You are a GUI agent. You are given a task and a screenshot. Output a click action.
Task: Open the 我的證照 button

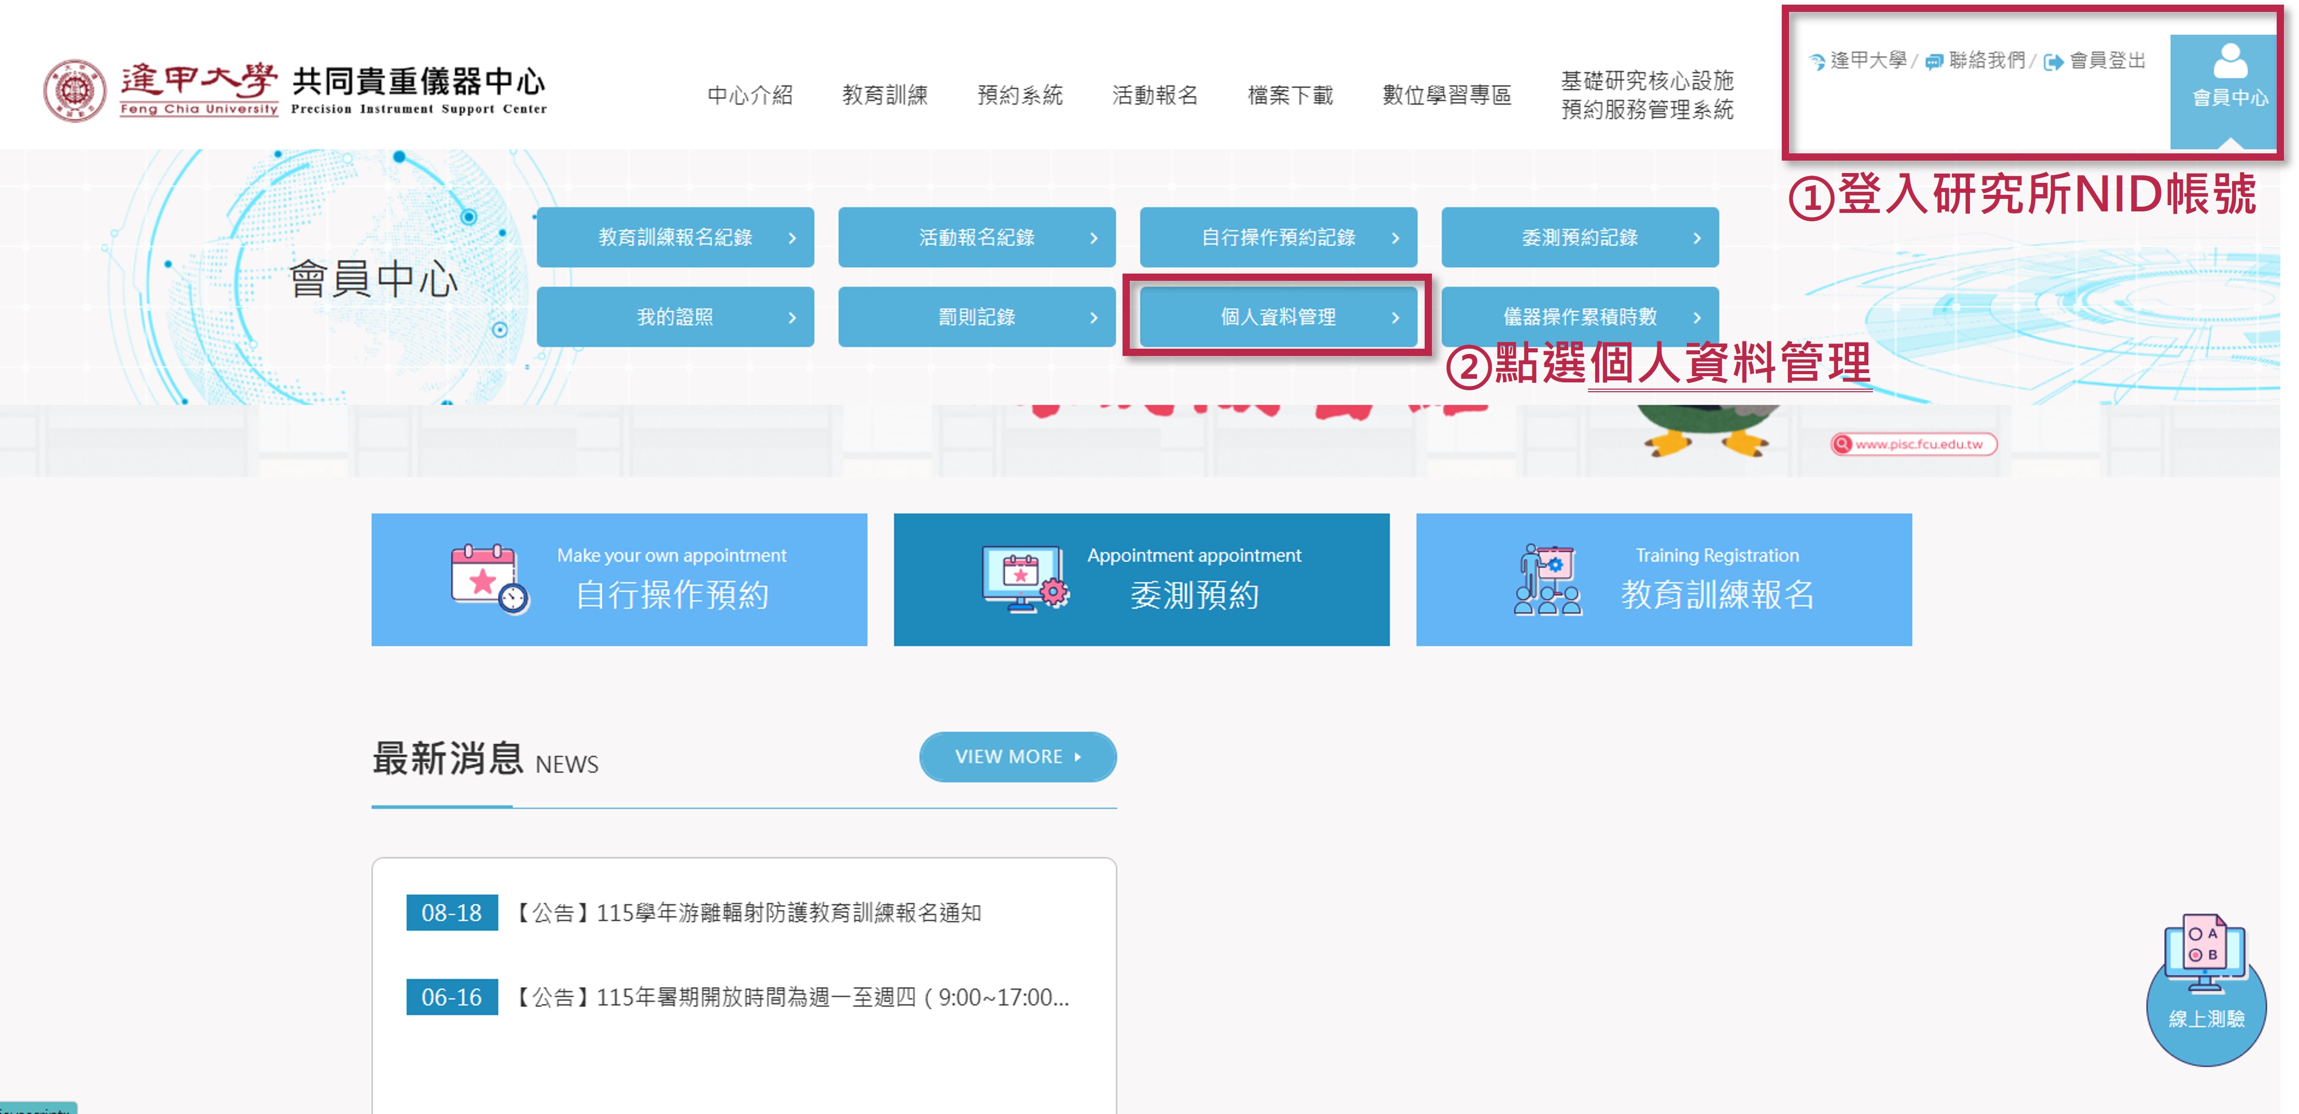(675, 317)
